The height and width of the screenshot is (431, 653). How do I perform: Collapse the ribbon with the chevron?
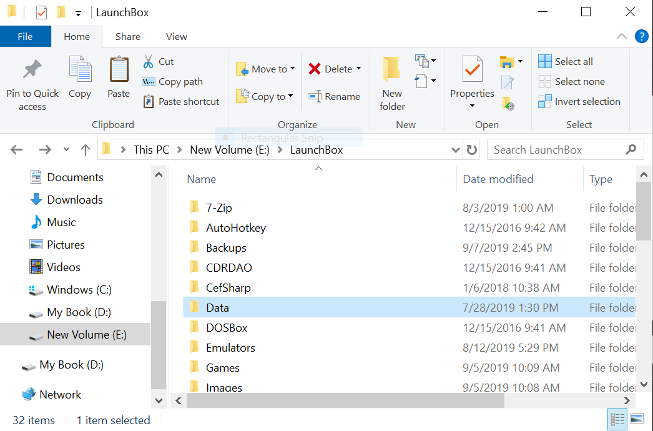coord(621,37)
